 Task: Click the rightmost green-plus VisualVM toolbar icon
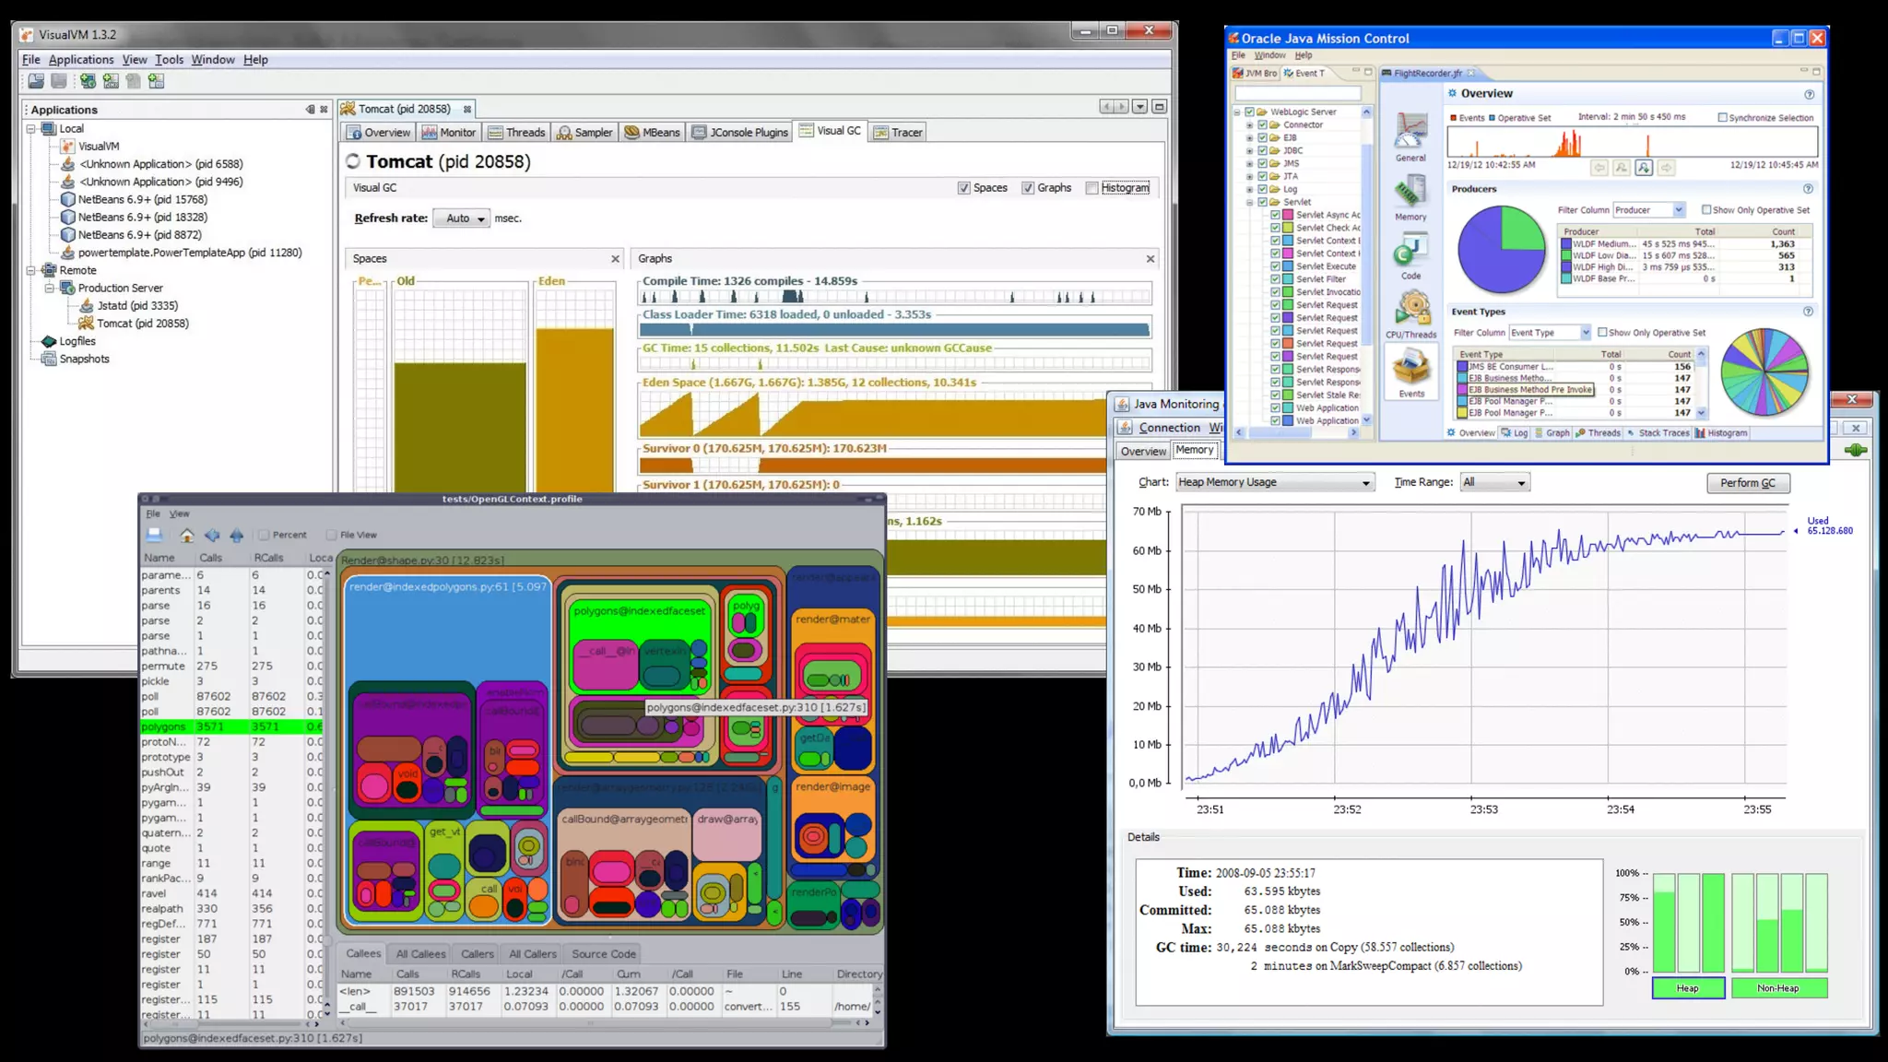156,81
